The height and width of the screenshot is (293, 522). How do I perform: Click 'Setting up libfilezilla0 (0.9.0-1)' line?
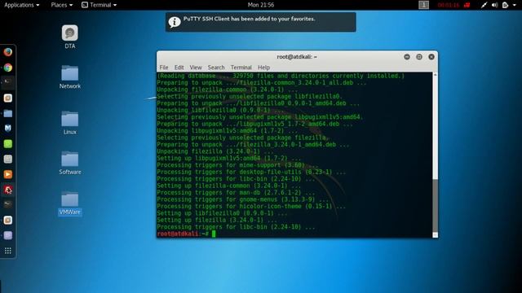click(222, 213)
